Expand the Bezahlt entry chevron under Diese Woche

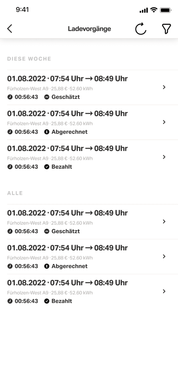click(164, 157)
